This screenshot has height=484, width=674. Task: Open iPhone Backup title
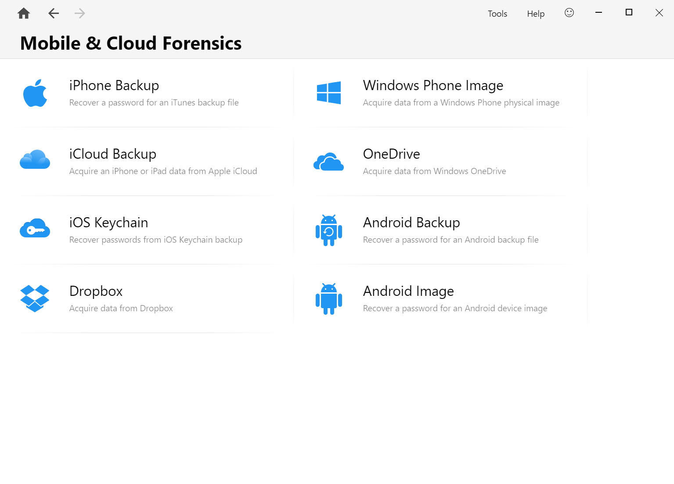(114, 85)
